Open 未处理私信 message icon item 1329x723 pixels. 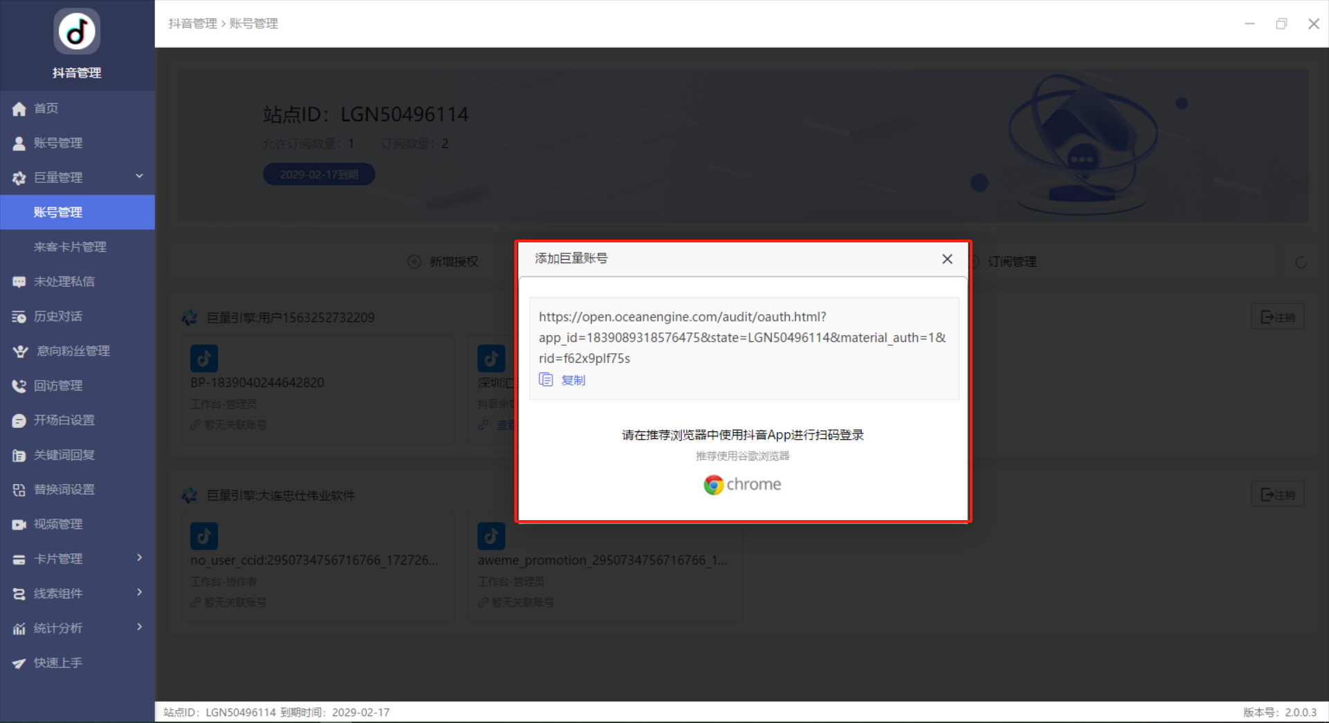[19, 282]
